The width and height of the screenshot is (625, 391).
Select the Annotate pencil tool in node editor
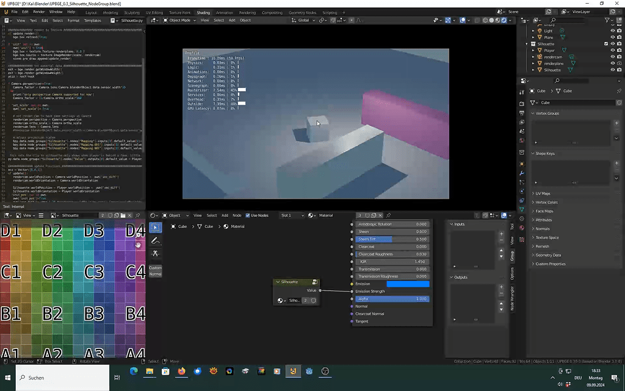click(156, 241)
